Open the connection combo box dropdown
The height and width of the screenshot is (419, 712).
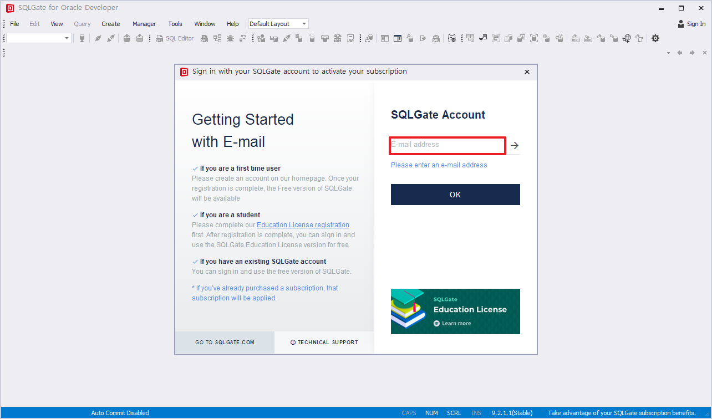pyautogui.click(x=67, y=38)
